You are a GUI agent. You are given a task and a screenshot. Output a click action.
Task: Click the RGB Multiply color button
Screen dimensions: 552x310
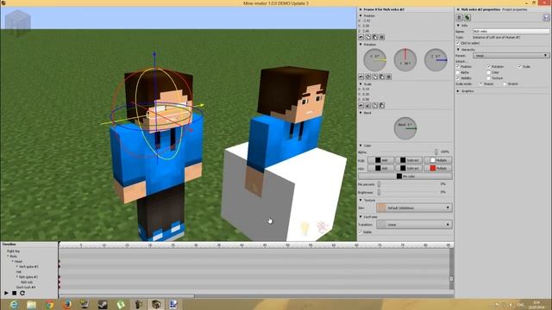438,160
